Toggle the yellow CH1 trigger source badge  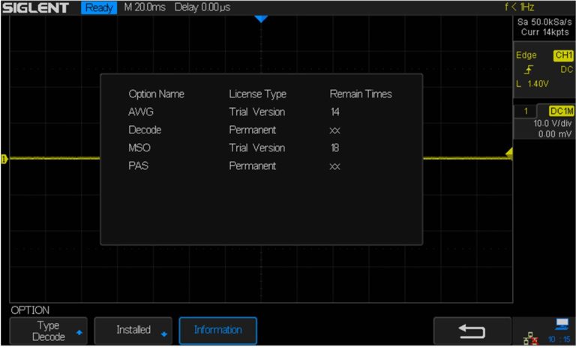[x=562, y=55]
